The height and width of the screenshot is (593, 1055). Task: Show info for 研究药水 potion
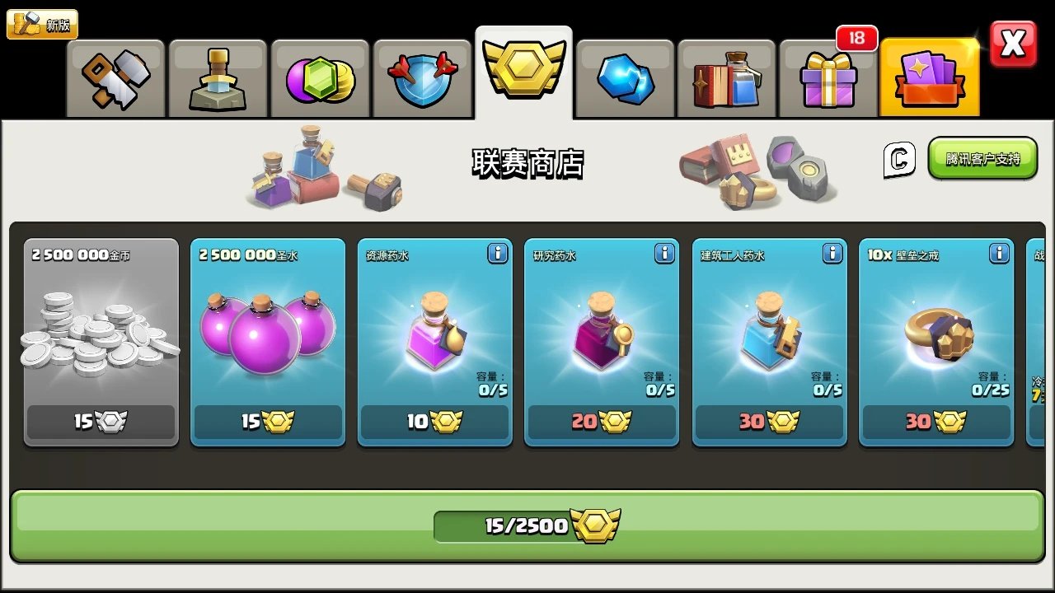coord(665,253)
